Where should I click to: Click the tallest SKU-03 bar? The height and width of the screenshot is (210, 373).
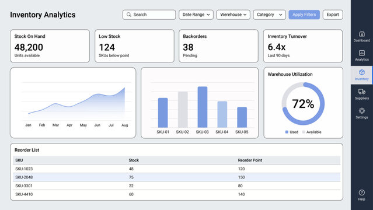[x=203, y=107]
